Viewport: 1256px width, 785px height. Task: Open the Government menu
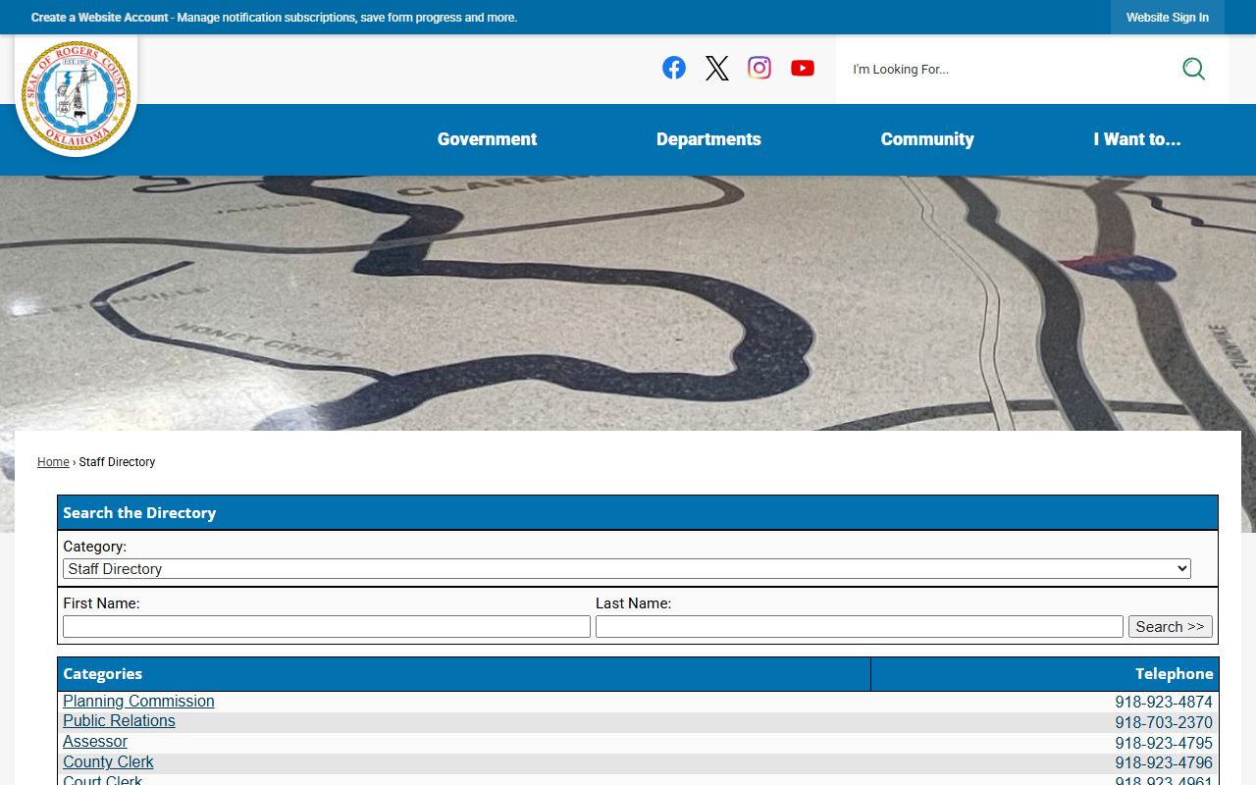coord(487,139)
